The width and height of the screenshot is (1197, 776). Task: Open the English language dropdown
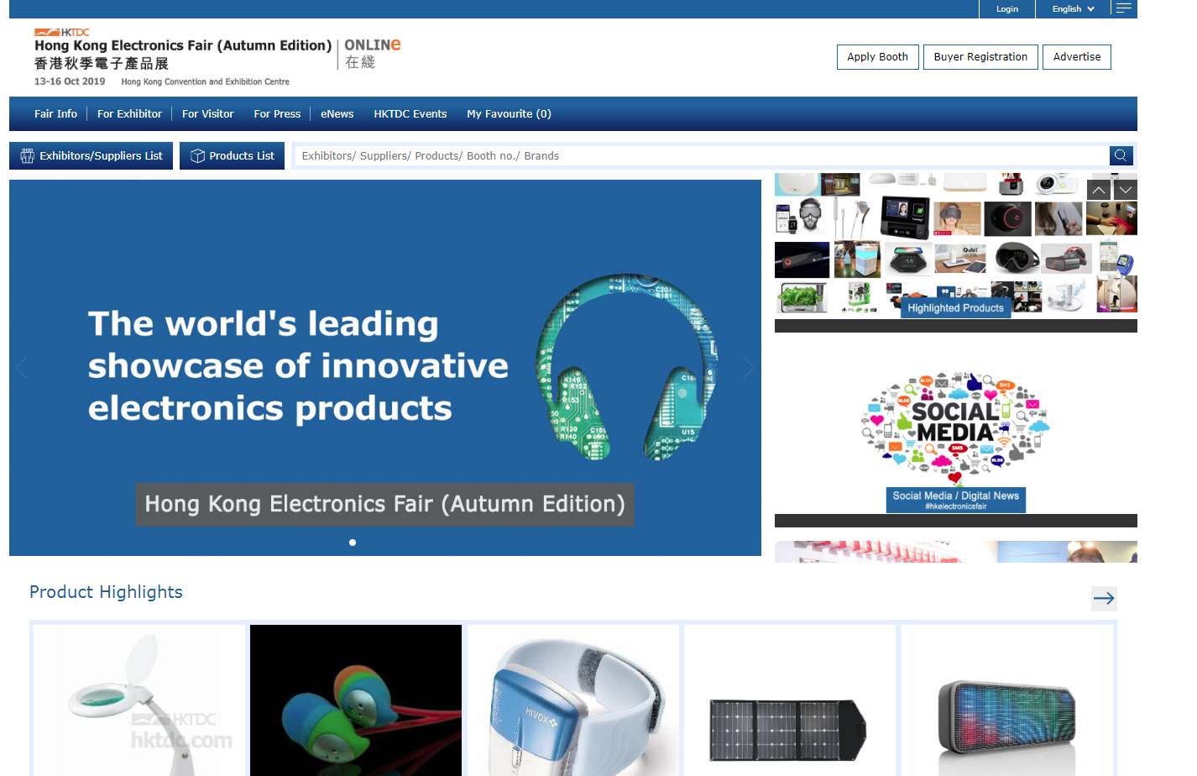coord(1073,8)
